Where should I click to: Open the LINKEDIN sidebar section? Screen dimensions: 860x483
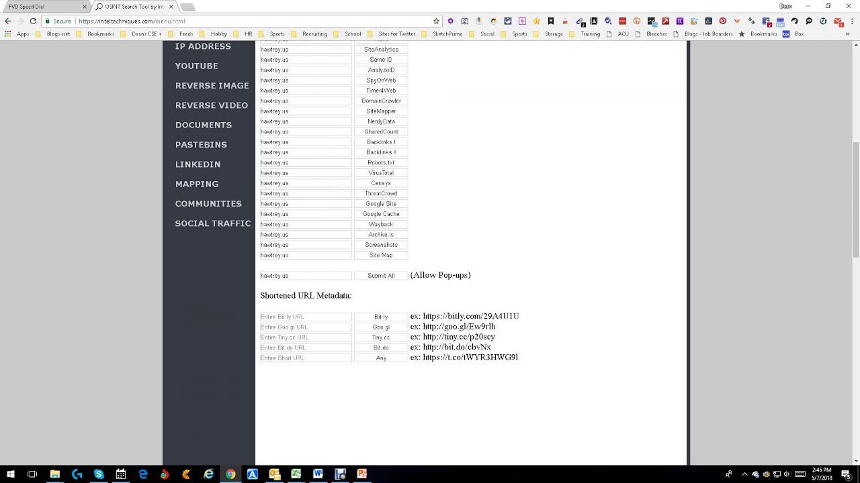pyautogui.click(x=198, y=164)
